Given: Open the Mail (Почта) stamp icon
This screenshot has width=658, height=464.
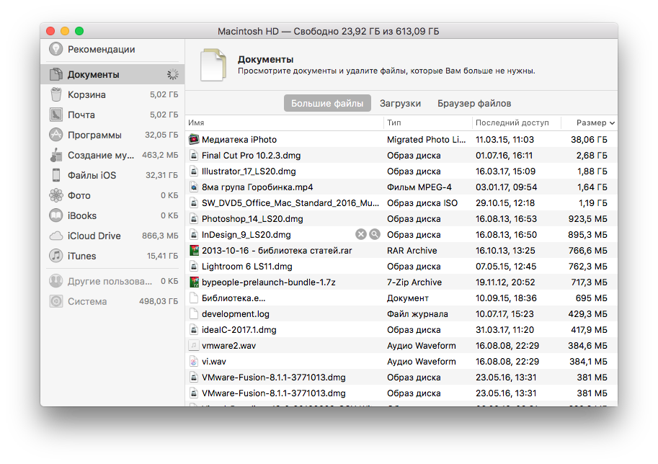Looking at the screenshot, I should [56, 115].
